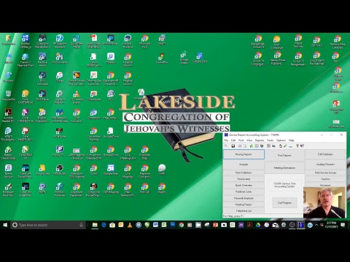Viewport: 350px width, 262px height.
Task: Click the Quick Overview button
Action: pyautogui.click(x=244, y=185)
